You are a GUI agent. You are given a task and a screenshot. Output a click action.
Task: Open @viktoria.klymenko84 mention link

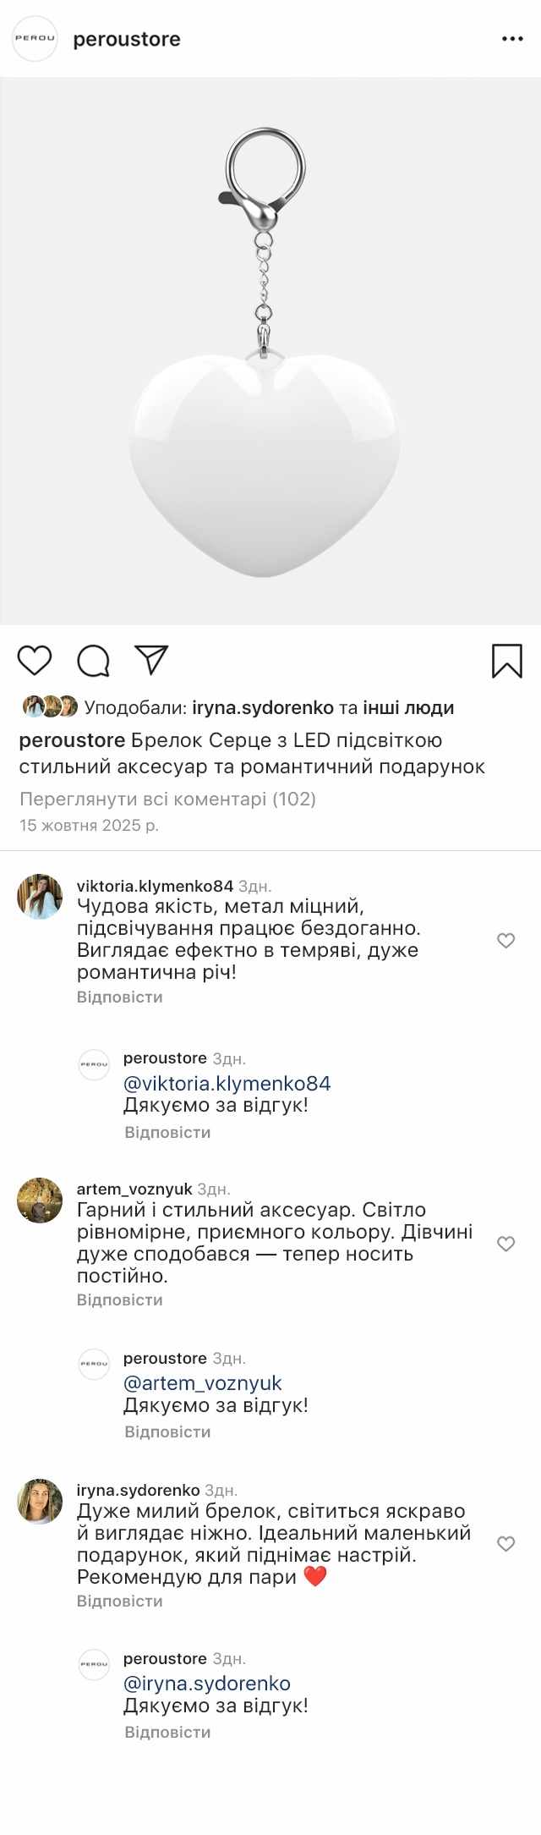(227, 1084)
